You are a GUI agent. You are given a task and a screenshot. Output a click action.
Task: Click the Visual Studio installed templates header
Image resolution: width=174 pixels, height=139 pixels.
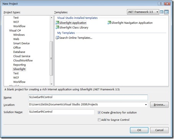[77, 18]
